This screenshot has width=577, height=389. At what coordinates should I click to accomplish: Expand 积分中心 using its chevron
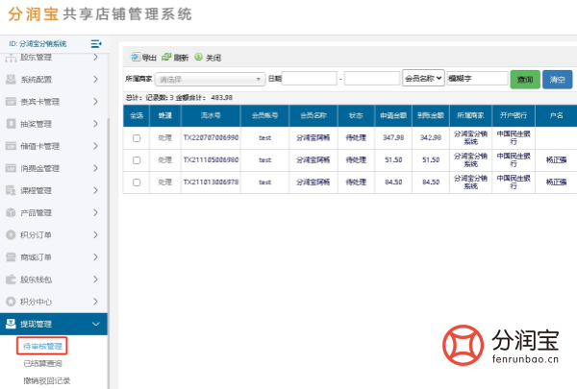95,302
